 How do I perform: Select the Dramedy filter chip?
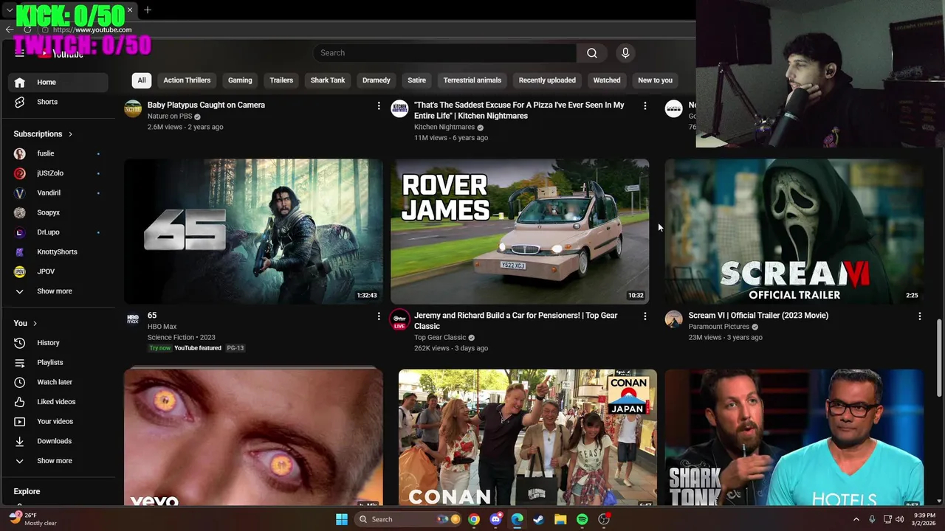(377, 80)
